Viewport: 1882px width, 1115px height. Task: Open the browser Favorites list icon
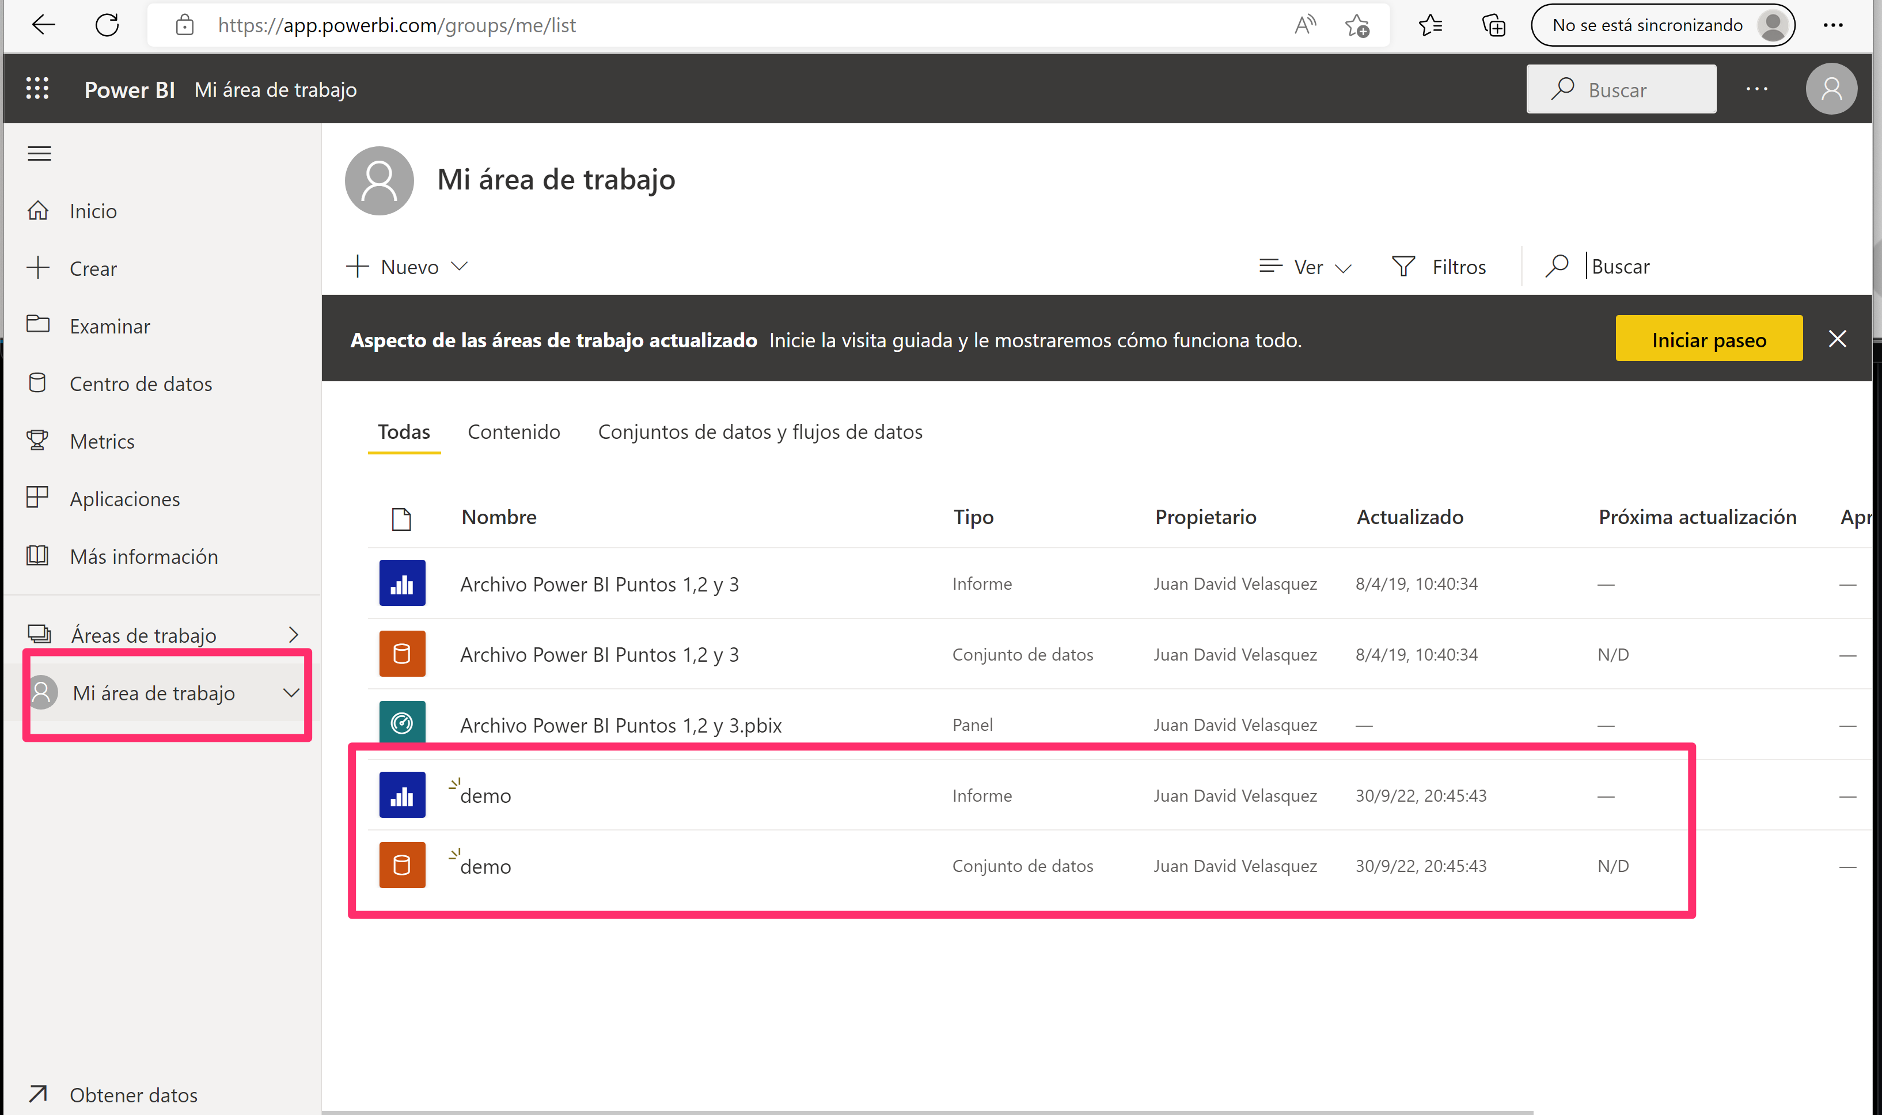1431,25
